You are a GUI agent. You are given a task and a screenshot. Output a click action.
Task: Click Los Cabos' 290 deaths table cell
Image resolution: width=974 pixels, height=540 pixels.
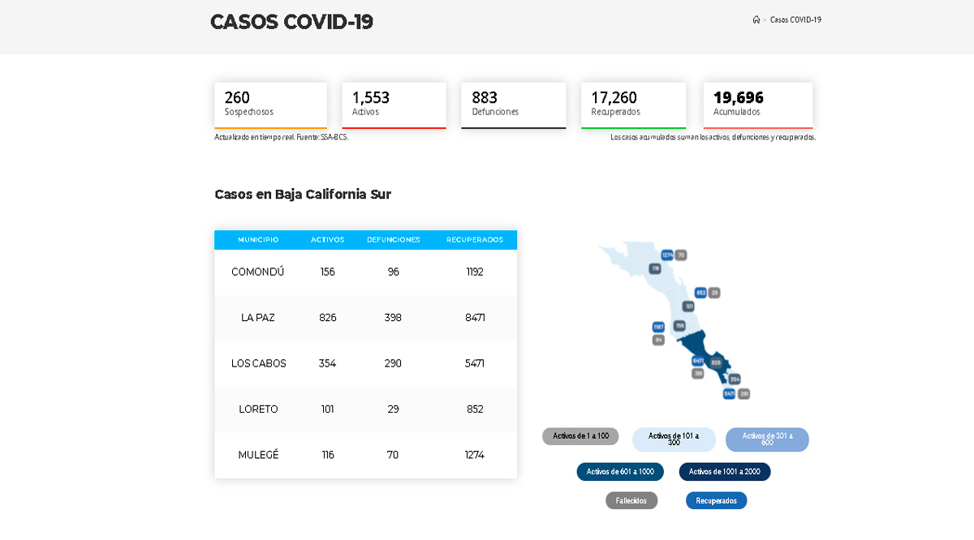tap(394, 363)
